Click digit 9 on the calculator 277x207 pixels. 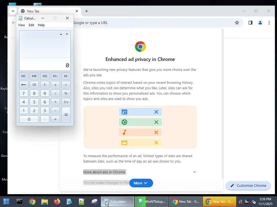(x=45, y=93)
